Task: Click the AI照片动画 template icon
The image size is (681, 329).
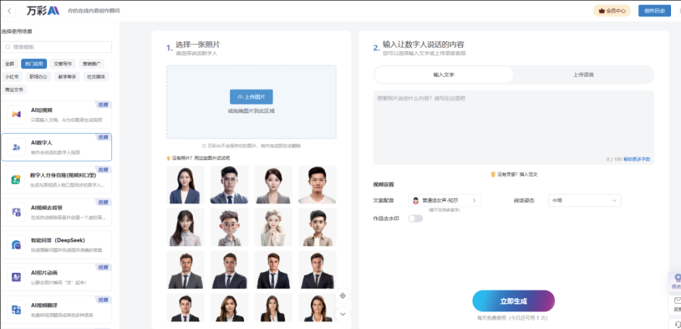Action: pyautogui.click(x=16, y=277)
